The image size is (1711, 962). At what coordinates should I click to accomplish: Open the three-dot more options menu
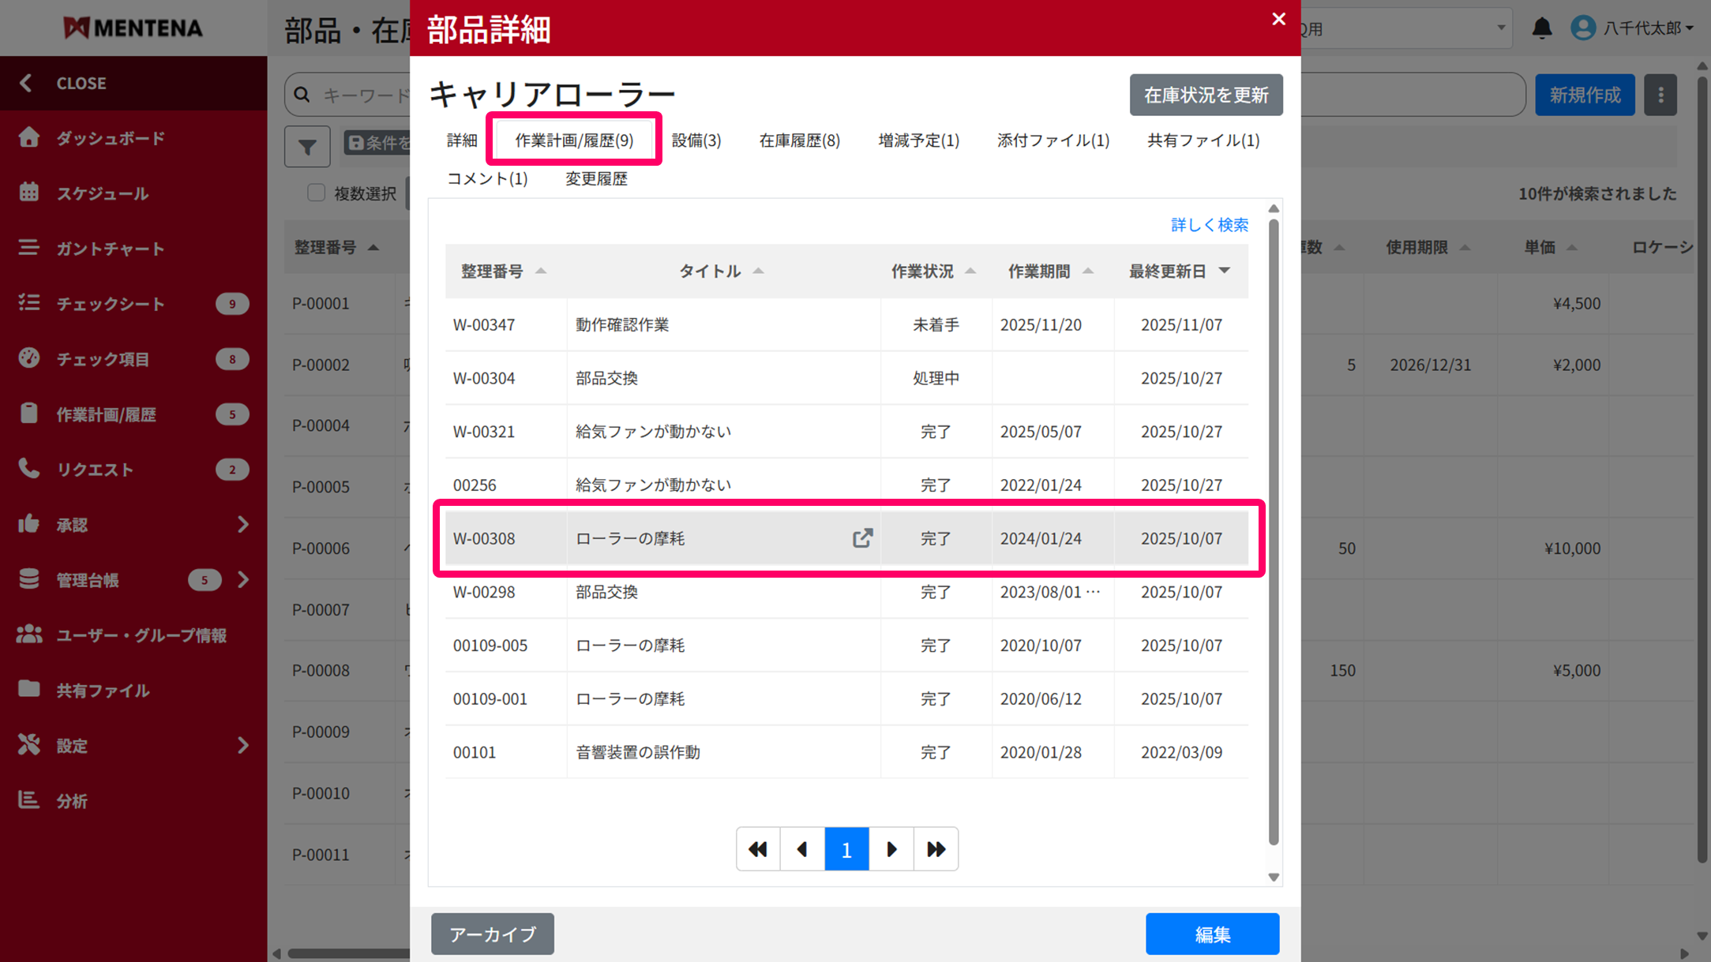[1660, 95]
